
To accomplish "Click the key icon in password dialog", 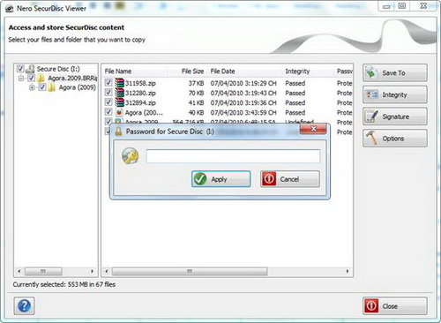I will [x=131, y=156].
